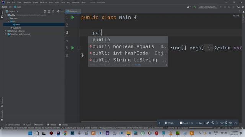Run main method from line 5 gutter arrow
The height and width of the screenshot is (137, 245).
point(73,48)
